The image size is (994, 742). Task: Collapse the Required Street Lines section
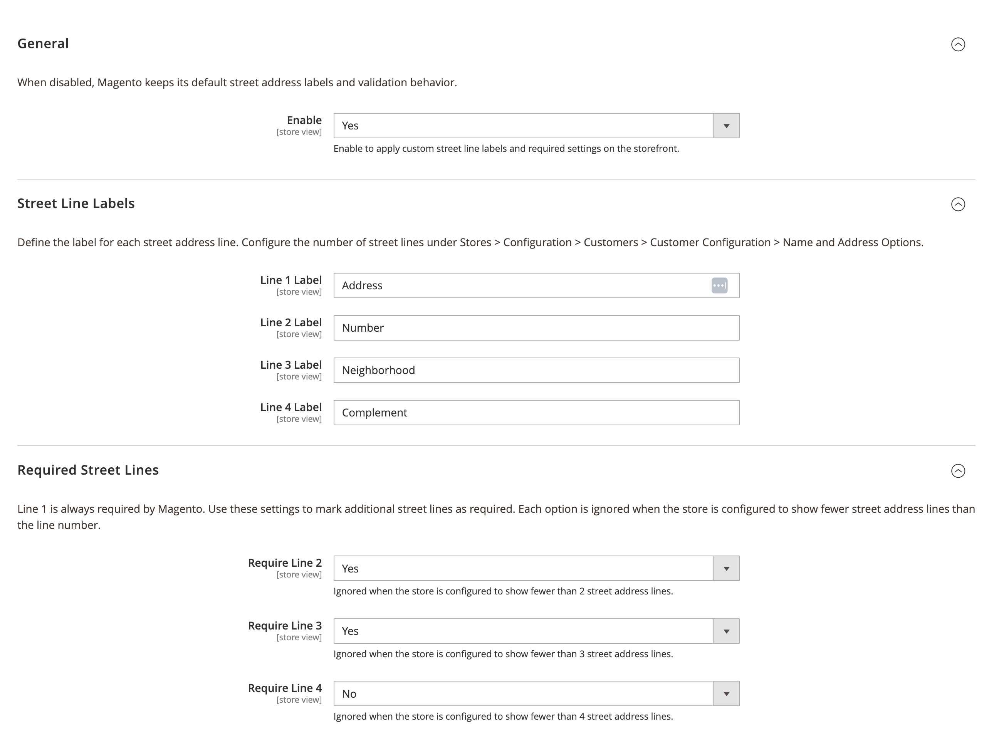point(958,470)
